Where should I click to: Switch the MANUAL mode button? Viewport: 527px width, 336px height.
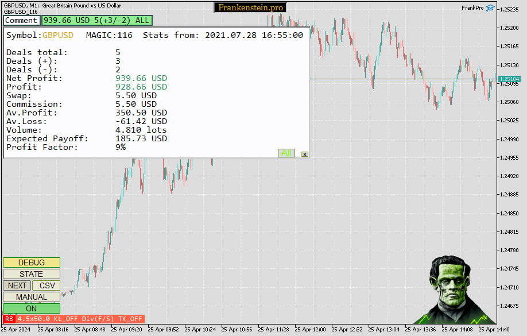pyautogui.click(x=32, y=297)
